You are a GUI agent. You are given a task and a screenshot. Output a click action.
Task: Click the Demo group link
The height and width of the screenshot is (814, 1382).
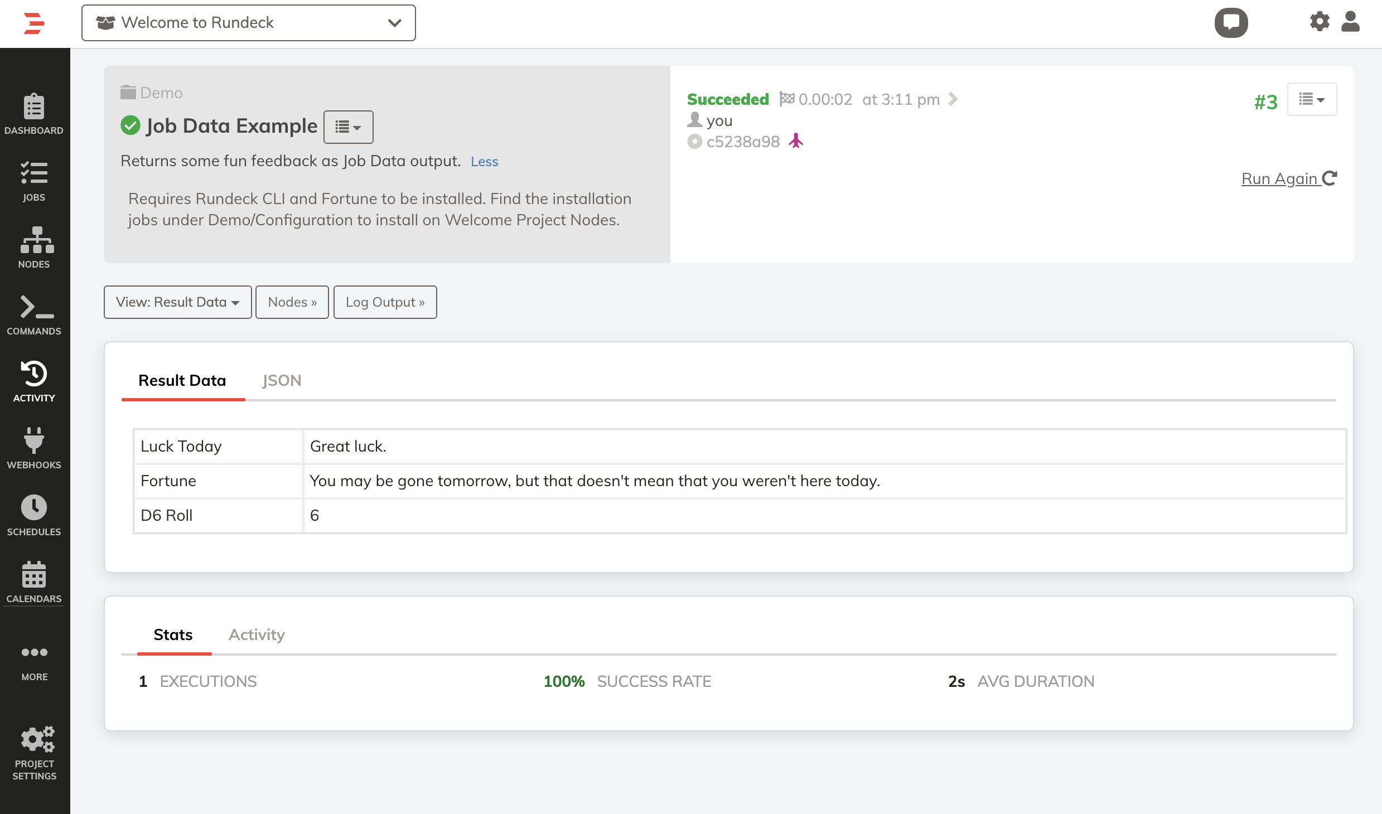tap(161, 93)
